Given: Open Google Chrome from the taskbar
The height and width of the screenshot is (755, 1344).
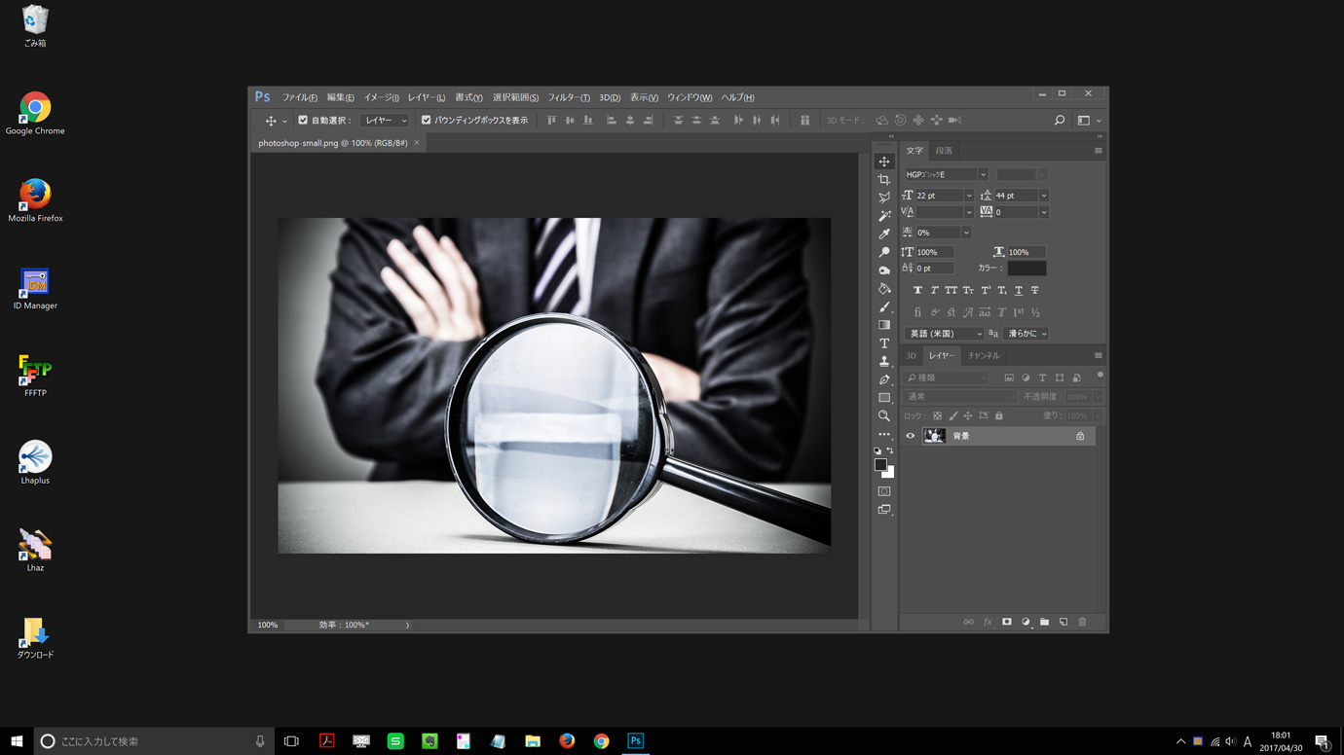Looking at the screenshot, I should tap(601, 741).
